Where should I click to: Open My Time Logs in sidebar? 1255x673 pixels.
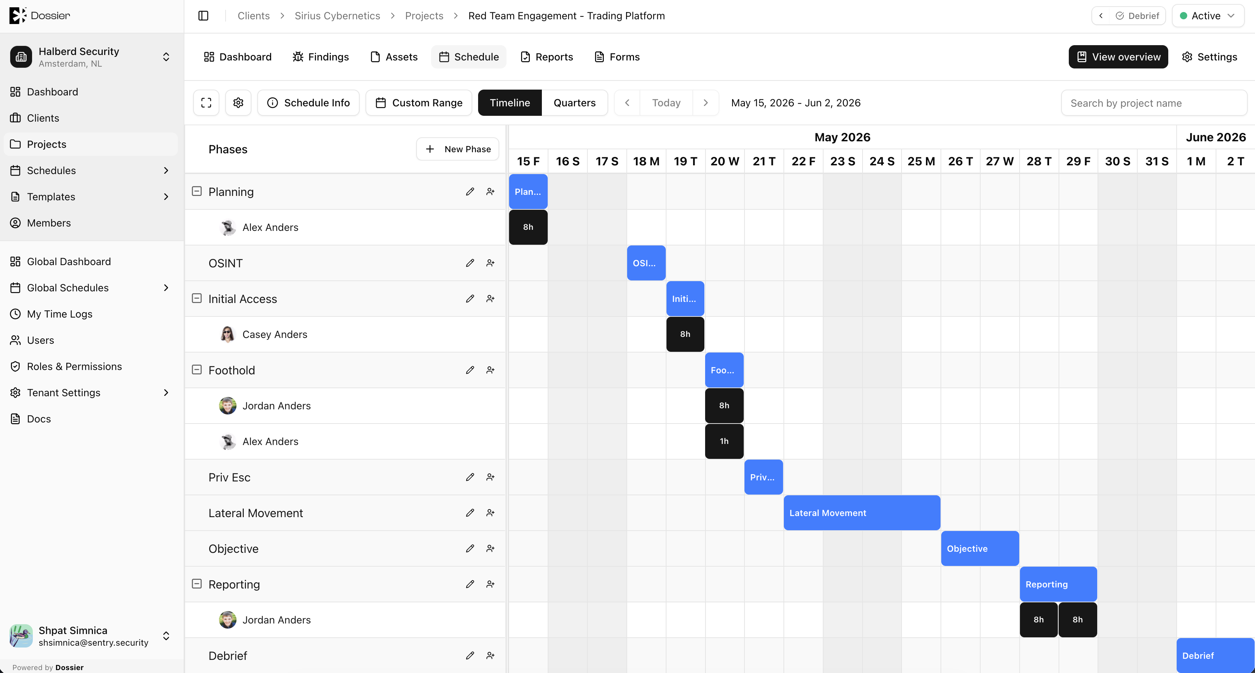91,314
